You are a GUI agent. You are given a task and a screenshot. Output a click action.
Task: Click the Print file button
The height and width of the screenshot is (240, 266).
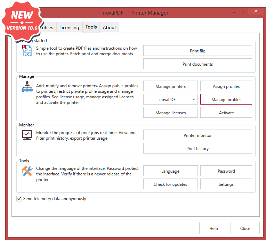pyautogui.click(x=198, y=51)
